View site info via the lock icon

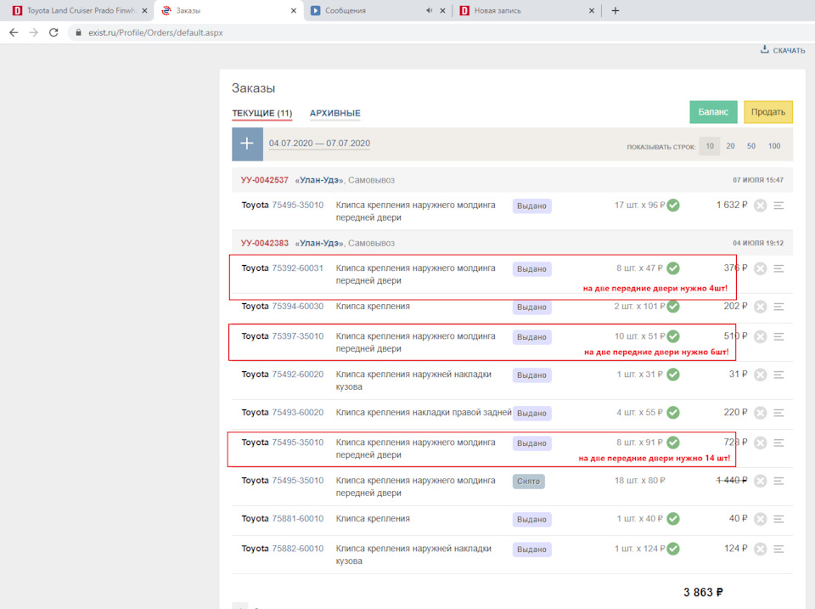pos(78,32)
